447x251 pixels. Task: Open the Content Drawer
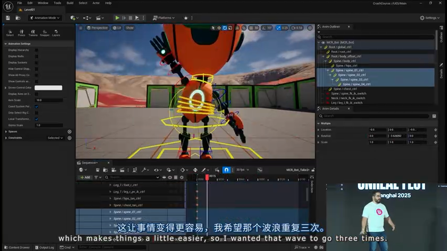tap(16, 247)
